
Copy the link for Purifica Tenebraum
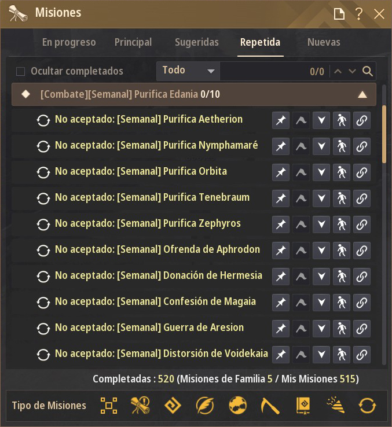tap(362, 198)
